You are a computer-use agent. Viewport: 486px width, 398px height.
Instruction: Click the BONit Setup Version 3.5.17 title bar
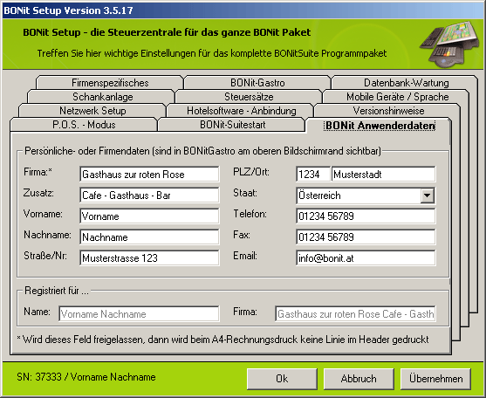pos(243,10)
